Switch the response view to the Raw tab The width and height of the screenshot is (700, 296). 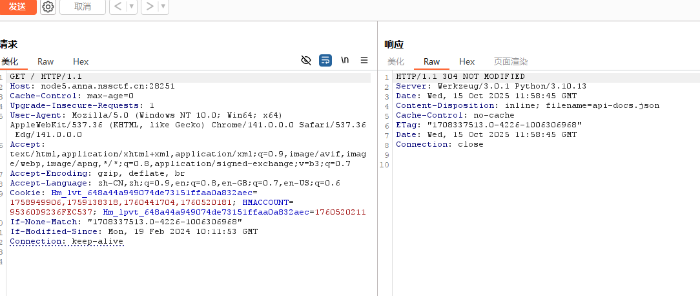click(x=432, y=61)
